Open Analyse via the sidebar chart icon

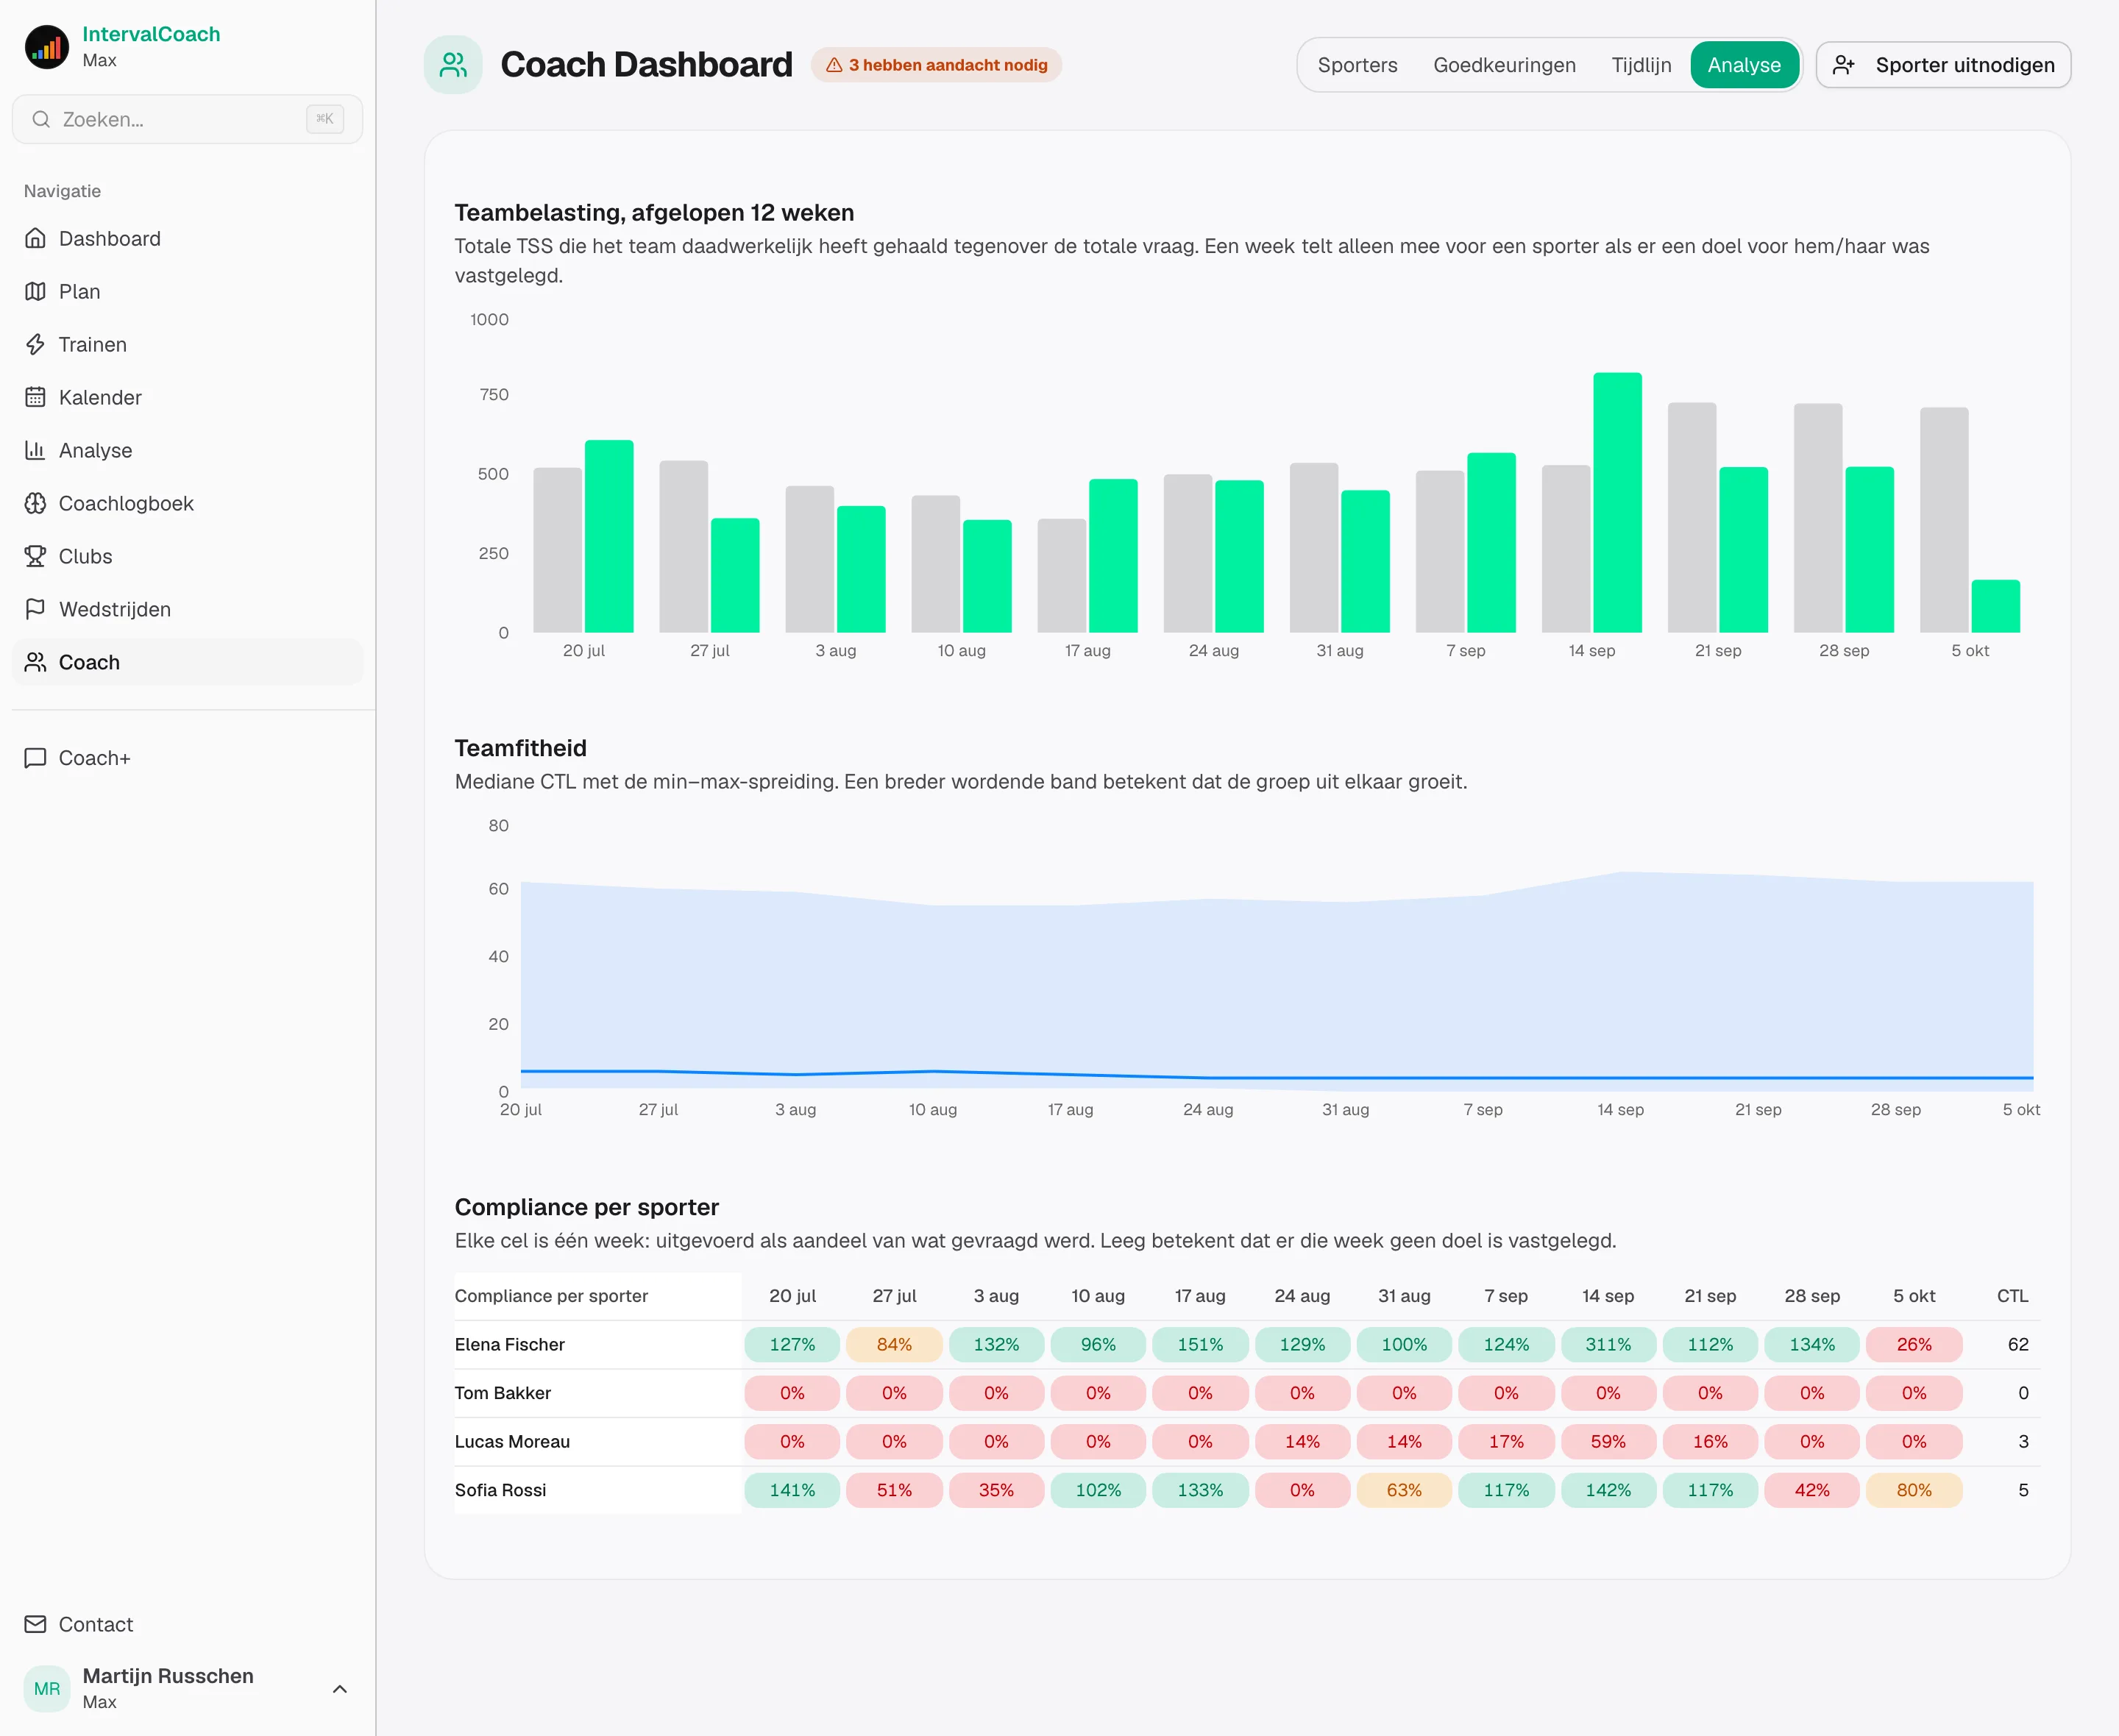coord(35,450)
